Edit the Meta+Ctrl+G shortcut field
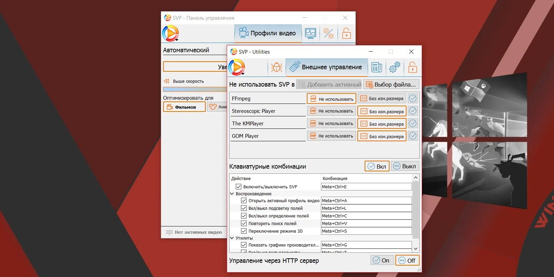Viewport: 554px width, 277px height. pos(366,245)
